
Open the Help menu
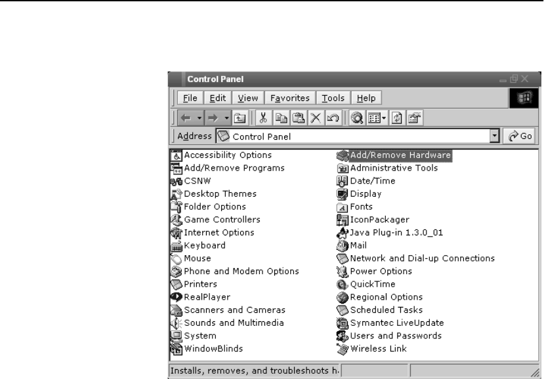pyautogui.click(x=366, y=98)
